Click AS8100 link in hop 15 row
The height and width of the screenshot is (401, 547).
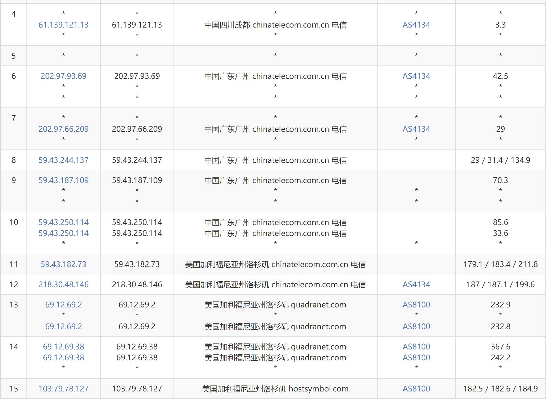[x=416, y=389]
